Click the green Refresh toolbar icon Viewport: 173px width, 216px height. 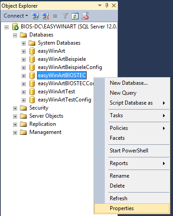(75, 16)
